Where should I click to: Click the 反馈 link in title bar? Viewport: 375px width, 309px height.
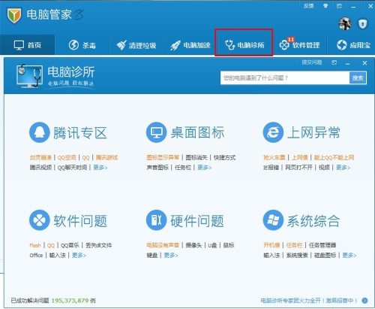point(308,6)
